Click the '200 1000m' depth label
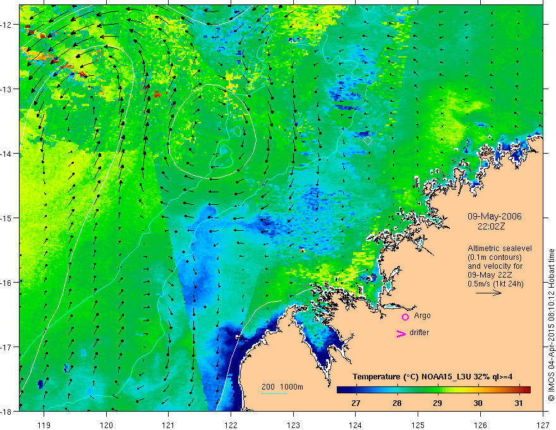Viewport: 556px width, 430px height. 282,387
